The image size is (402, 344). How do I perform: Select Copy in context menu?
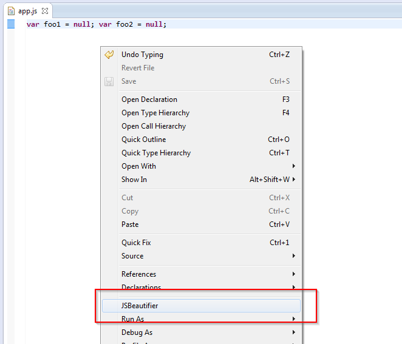[201, 211]
